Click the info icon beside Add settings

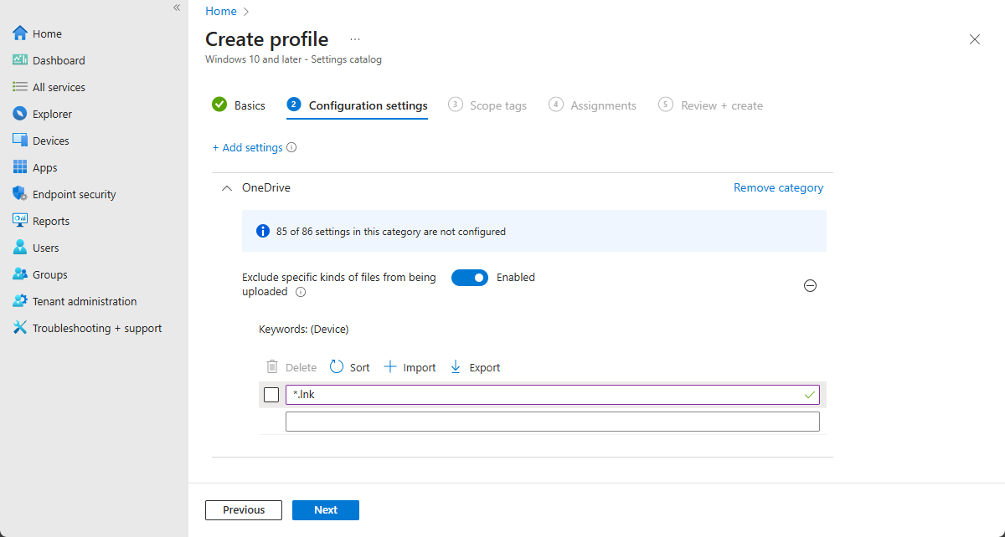[291, 147]
